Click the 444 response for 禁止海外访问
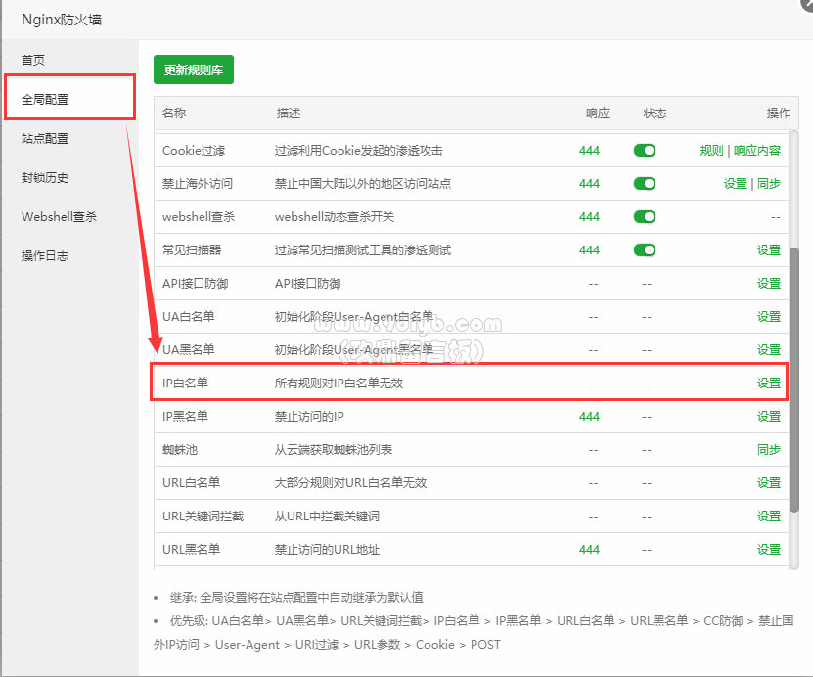Image resolution: width=813 pixels, height=677 pixels. 590,184
